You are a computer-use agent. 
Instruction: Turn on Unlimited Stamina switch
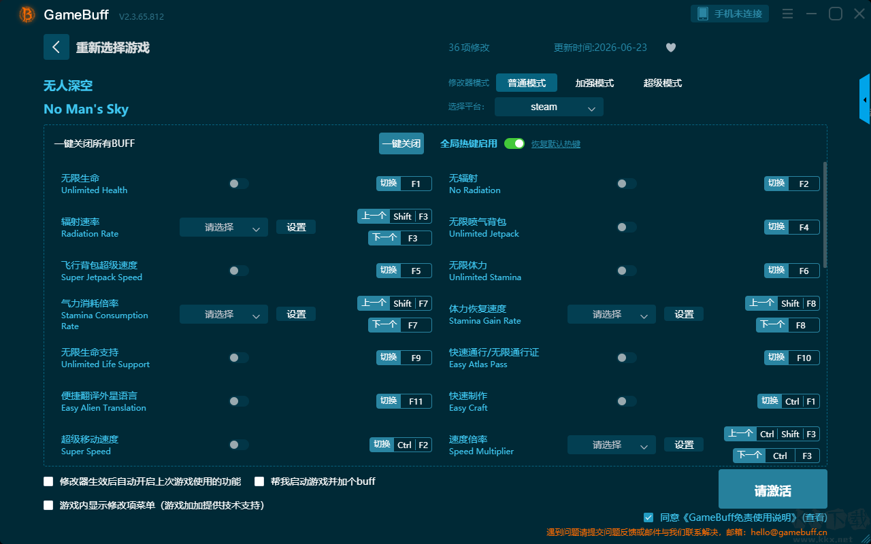point(627,271)
